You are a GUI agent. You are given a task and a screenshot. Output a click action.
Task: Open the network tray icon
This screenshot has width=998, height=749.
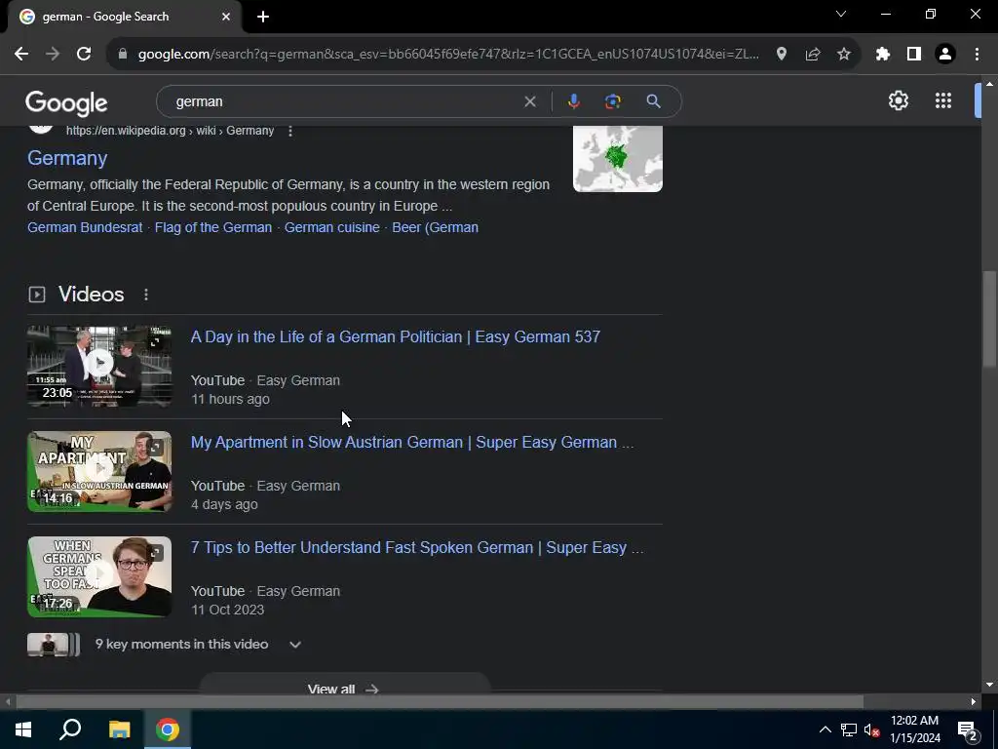pyautogui.click(x=849, y=729)
